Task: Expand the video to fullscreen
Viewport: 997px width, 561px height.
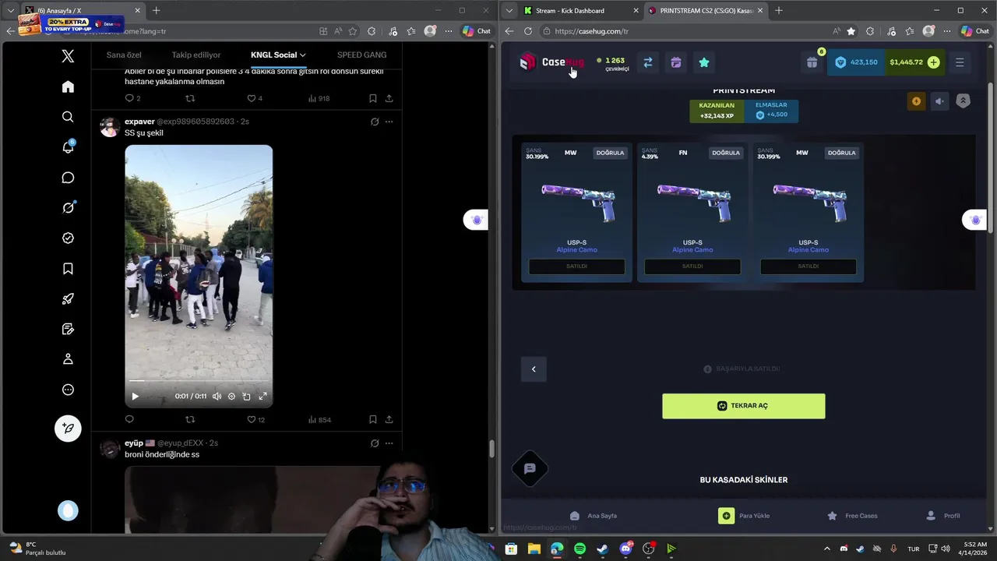Action: point(262,397)
